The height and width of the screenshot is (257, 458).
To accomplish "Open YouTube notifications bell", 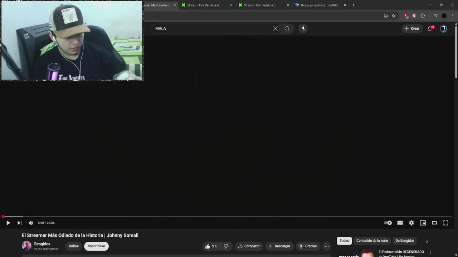I will coord(430,29).
